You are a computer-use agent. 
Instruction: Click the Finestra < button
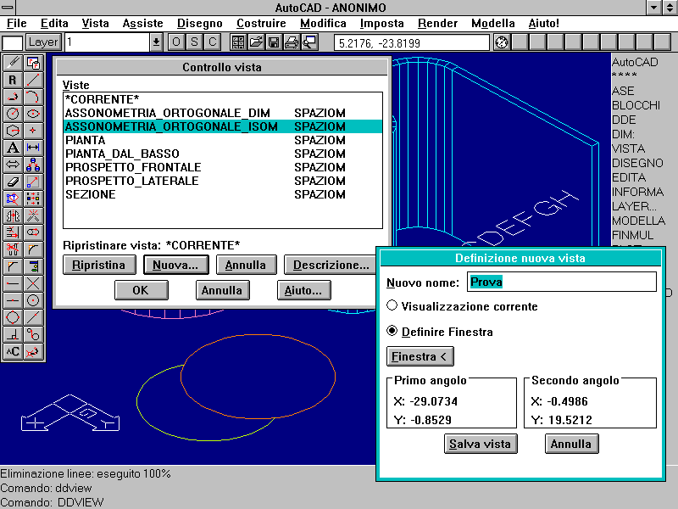coord(420,356)
